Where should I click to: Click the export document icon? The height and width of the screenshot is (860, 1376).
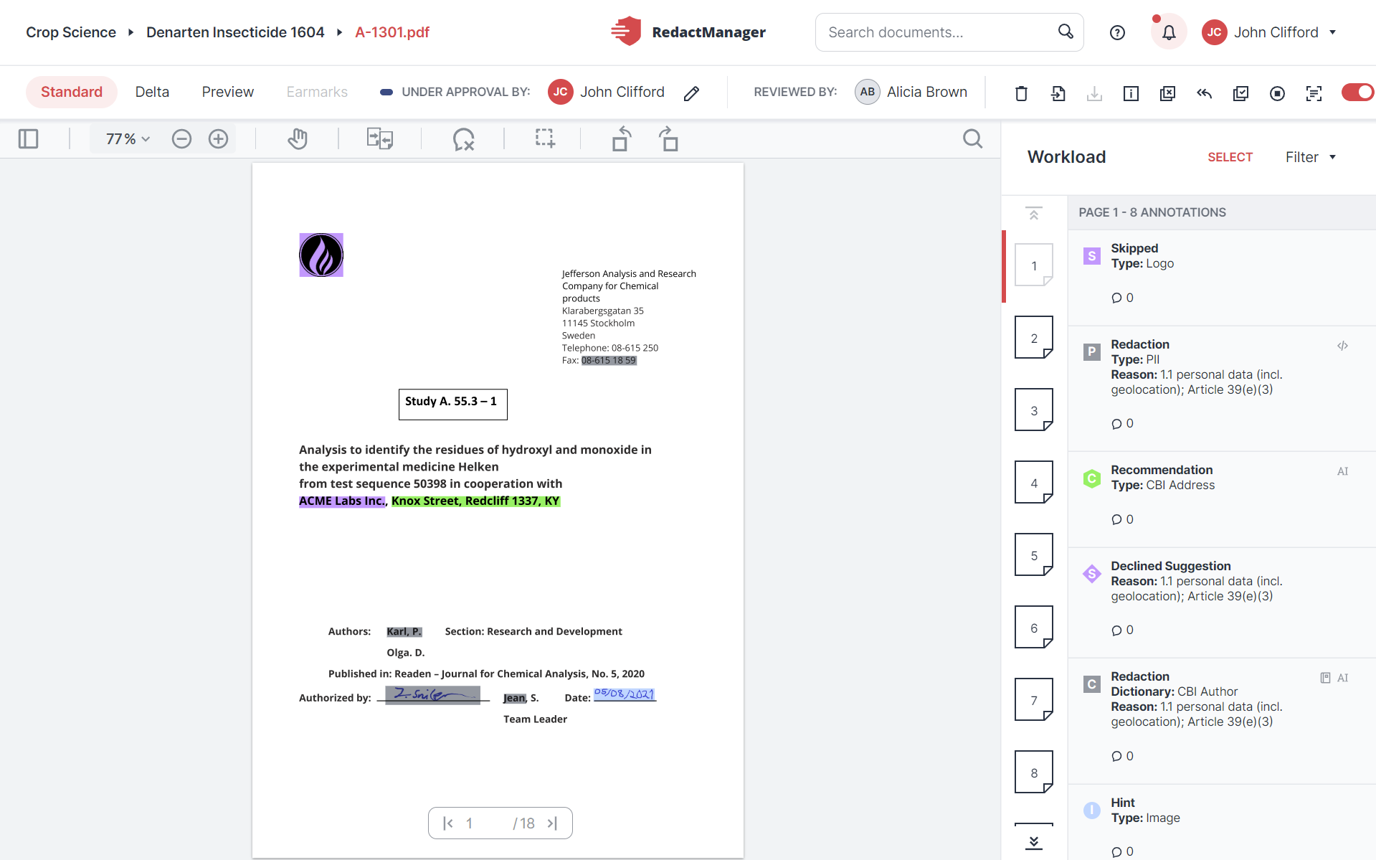(1058, 93)
